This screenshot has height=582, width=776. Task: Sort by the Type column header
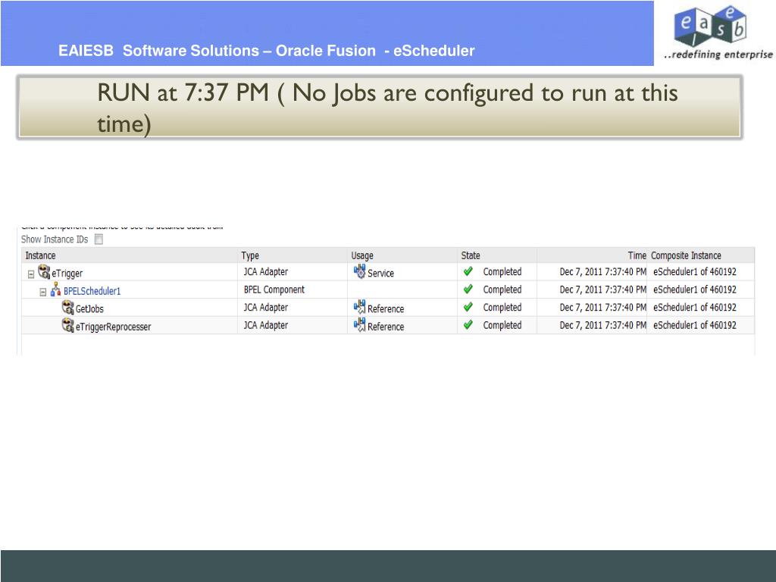pos(250,255)
